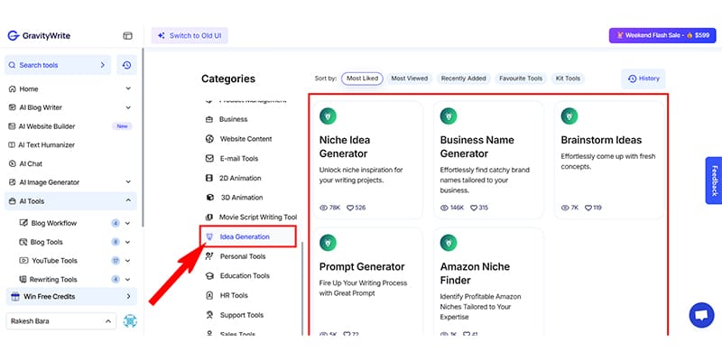Click the AI Image Generator icon
Screen dimensions: 722x361
(x=13, y=182)
